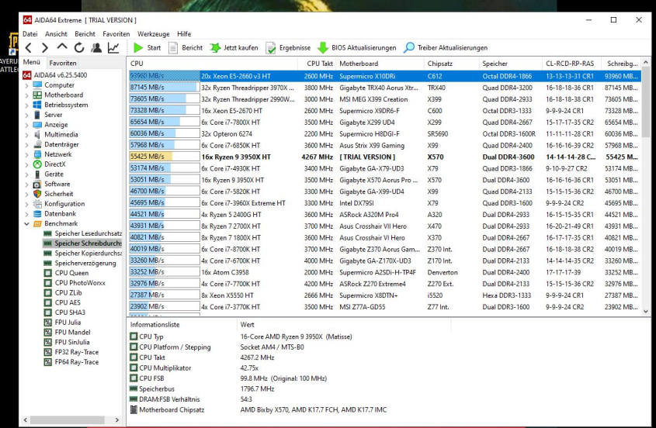Select the Motherboard Chipsatz info row

(259, 409)
